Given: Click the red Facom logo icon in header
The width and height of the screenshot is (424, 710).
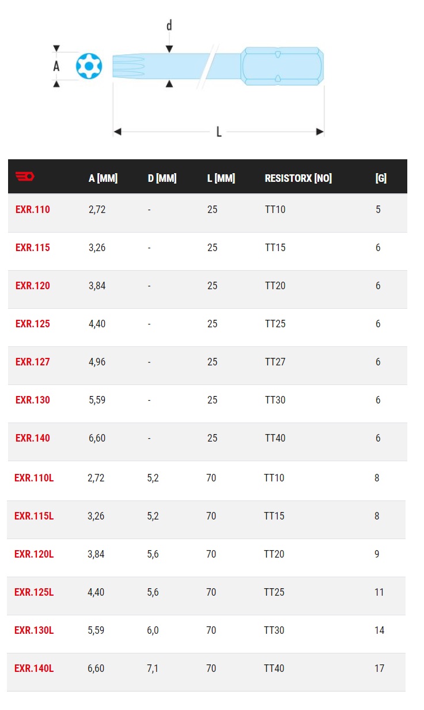Looking at the screenshot, I should pyautogui.click(x=25, y=177).
